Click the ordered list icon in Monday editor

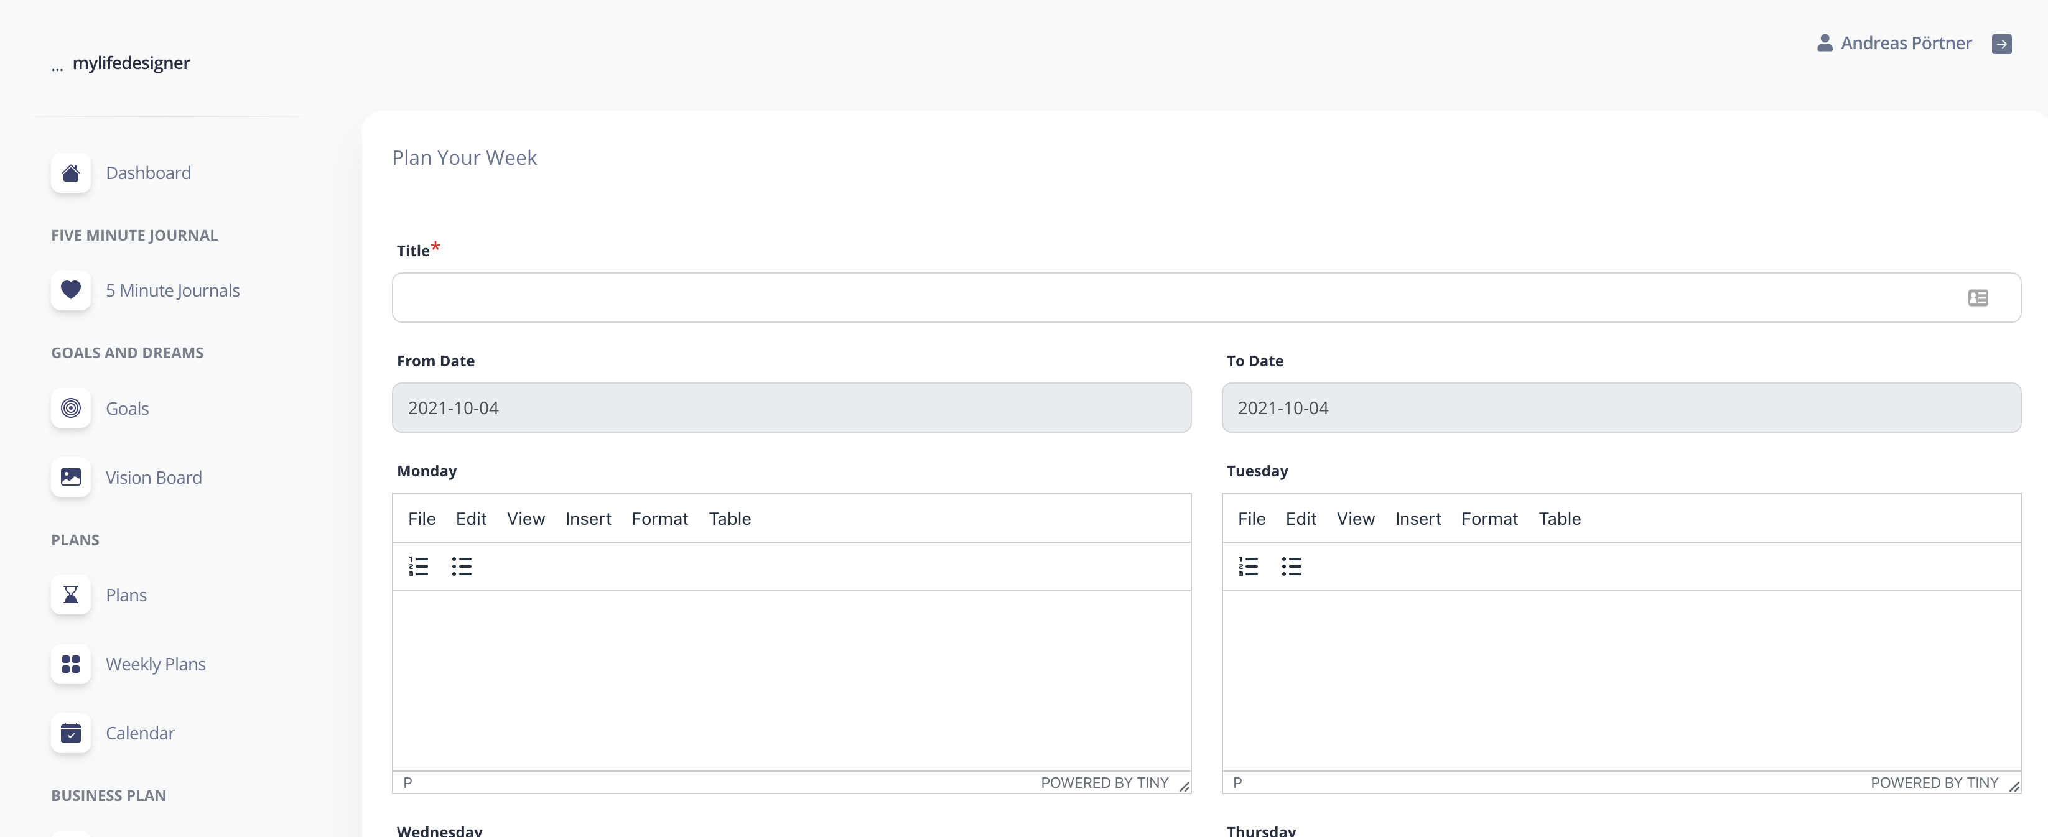point(419,565)
